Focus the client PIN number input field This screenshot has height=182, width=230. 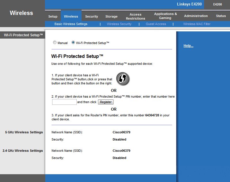(64, 102)
